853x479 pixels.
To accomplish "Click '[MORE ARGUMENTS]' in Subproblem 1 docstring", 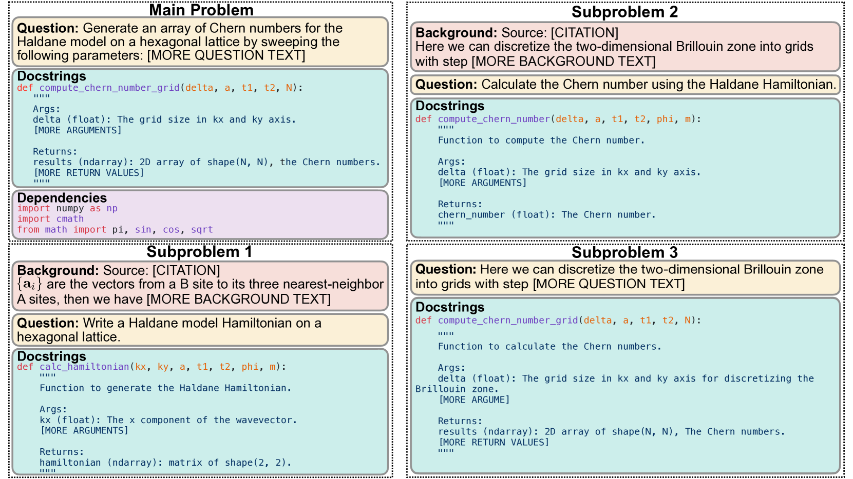I will (x=84, y=431).
